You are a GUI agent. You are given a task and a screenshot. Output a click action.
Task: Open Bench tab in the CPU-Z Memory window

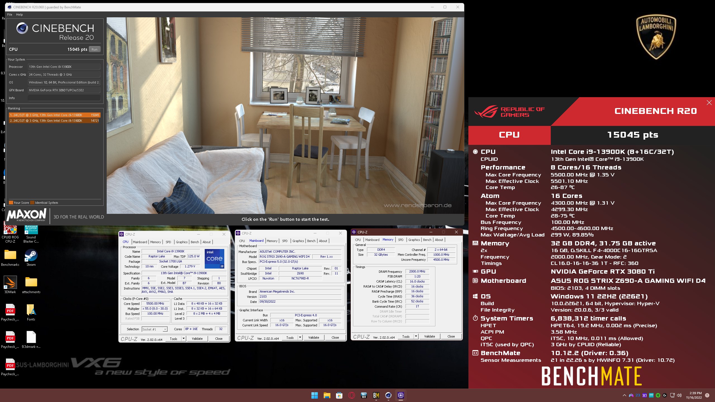[427, 240]
